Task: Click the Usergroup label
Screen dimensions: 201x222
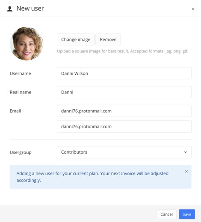Action: click(21, 152)
